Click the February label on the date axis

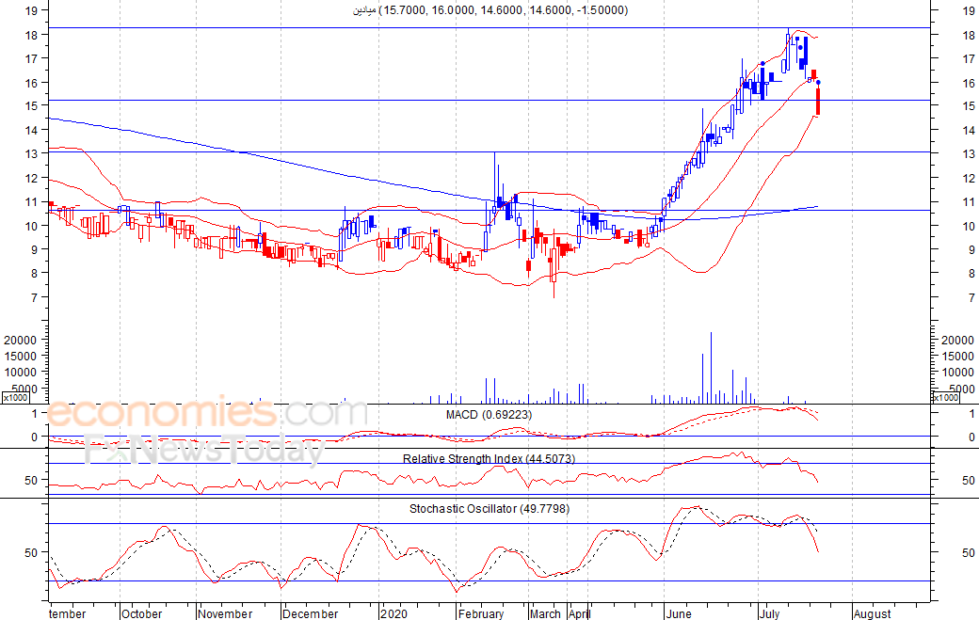click(481, 613)
